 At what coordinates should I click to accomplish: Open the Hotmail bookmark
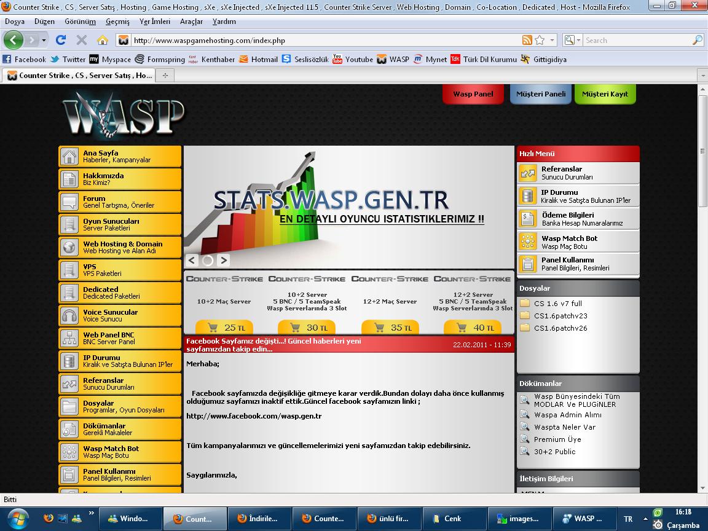pyautogui.click(x=258, y=59)
